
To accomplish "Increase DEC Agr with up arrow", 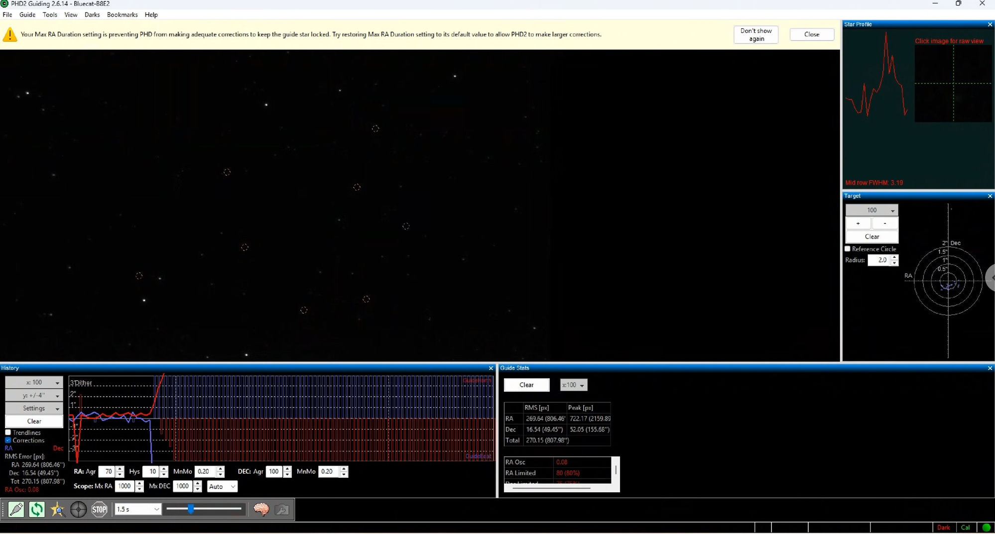I will click(x=287, y=469).
